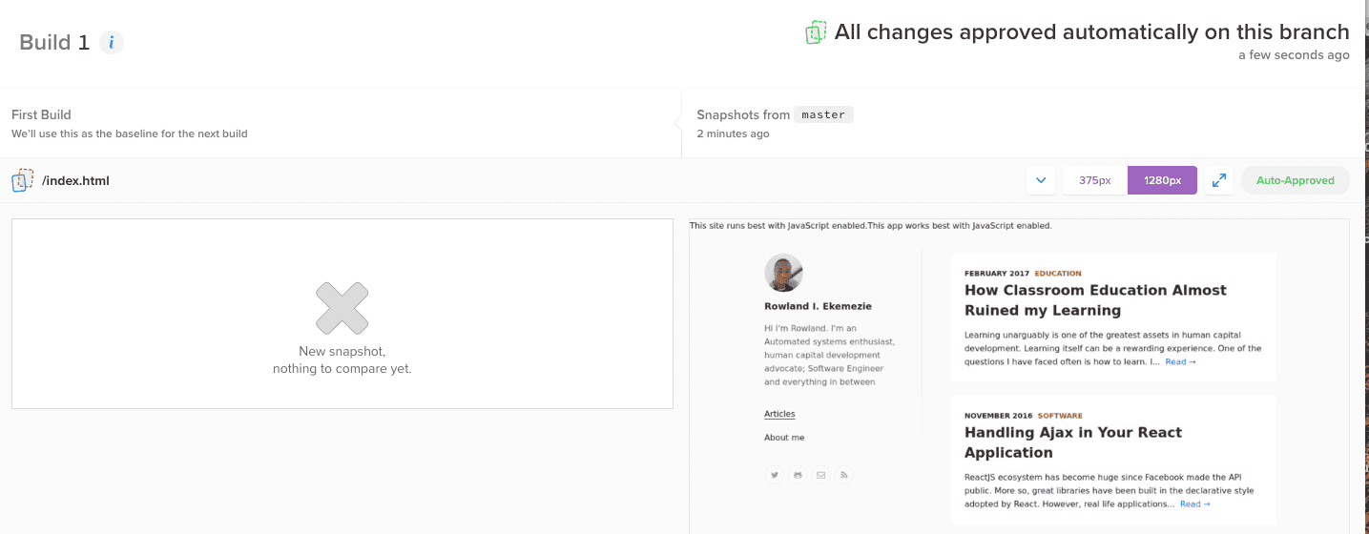The width and height of the screenshot is (1369, 534).
Task: Click the GitHub icon in site preview
Action: click(x=798, y=474)
